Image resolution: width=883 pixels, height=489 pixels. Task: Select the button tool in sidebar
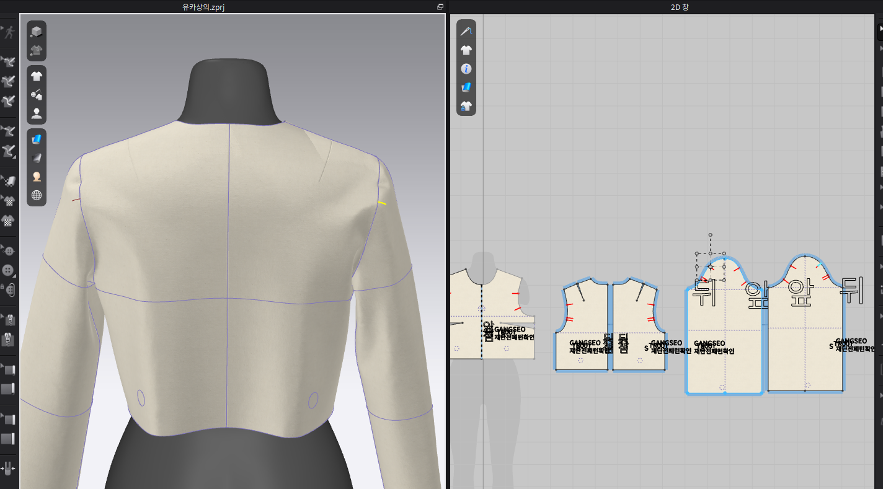pos(8,270)
